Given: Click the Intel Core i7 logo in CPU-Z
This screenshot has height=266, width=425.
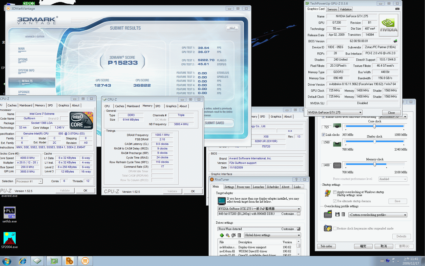Looking at the screenshot, I should pos(81,121).
